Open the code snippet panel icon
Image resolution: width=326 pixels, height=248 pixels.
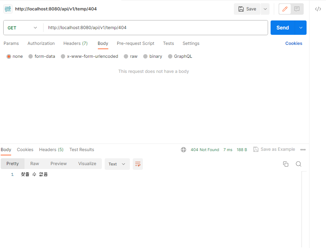click(318, 9)
